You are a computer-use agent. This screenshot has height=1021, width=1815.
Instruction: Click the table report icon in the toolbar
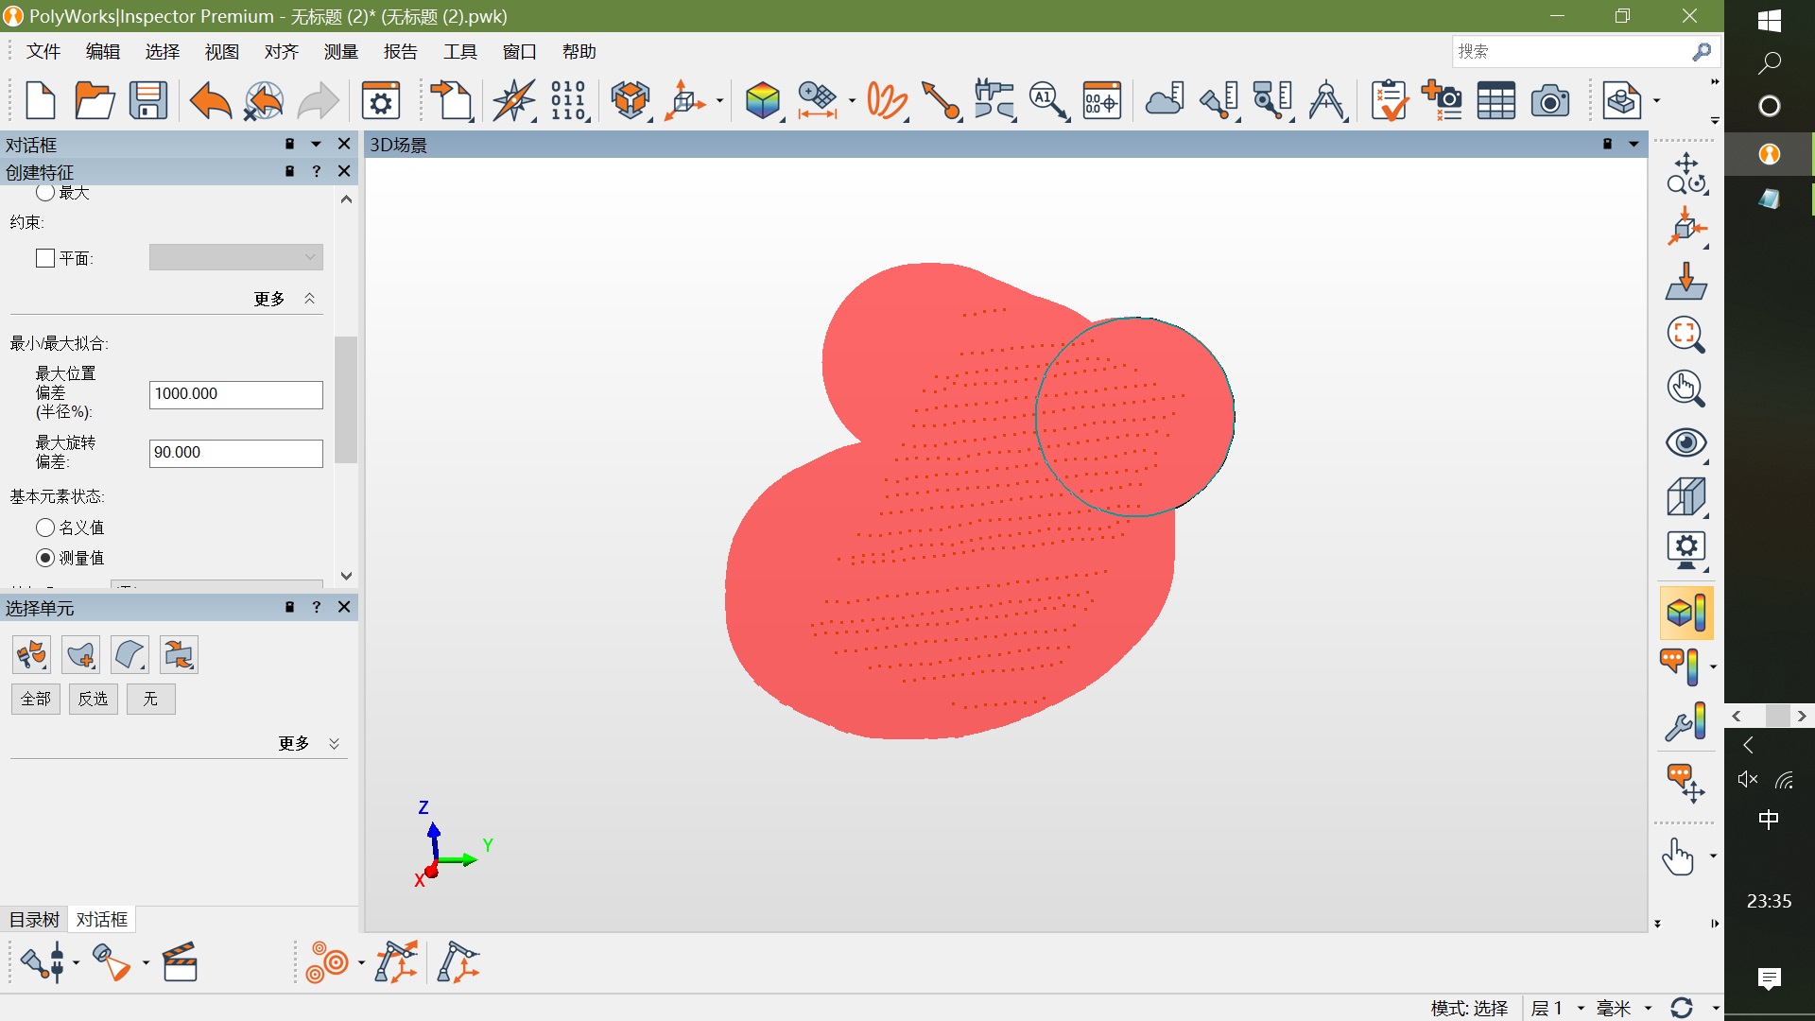pyautogui.click(x=1496, y=100)
